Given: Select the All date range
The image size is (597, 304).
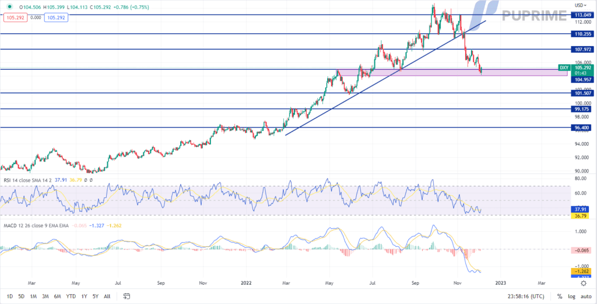Looking at the screenshot, I should 107,296.
